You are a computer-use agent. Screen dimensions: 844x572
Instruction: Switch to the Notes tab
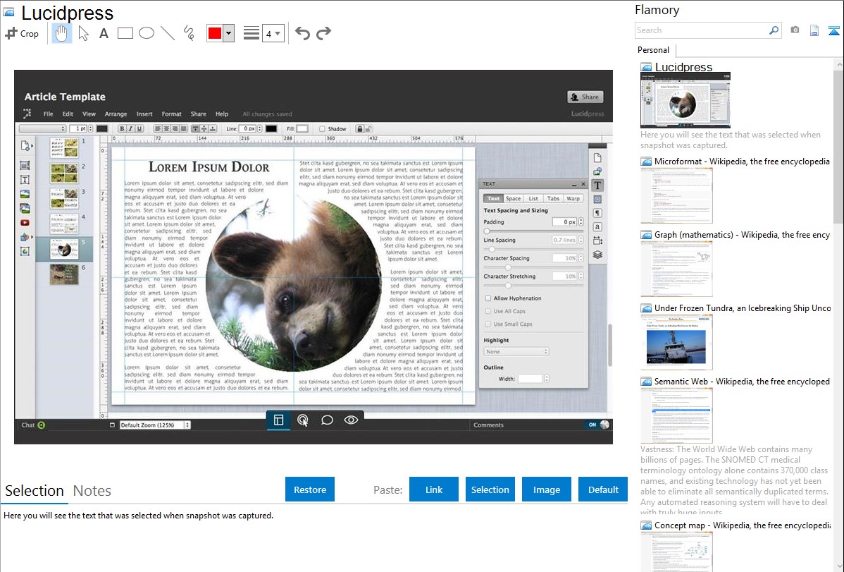tap(92, 491)
